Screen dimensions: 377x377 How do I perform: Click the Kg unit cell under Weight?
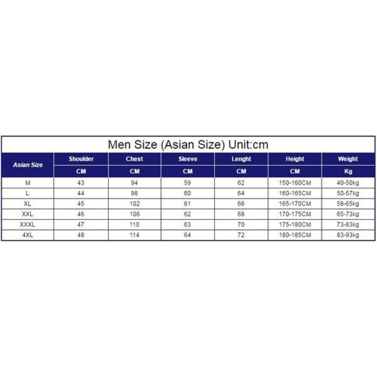pos(348,171)
